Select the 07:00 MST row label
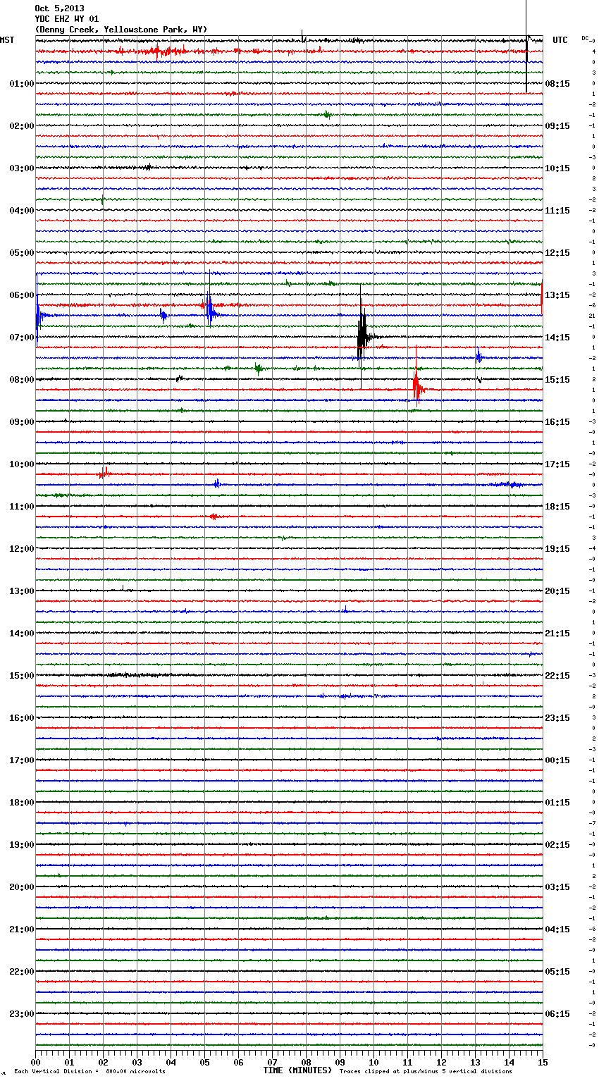 pos(22,338)
